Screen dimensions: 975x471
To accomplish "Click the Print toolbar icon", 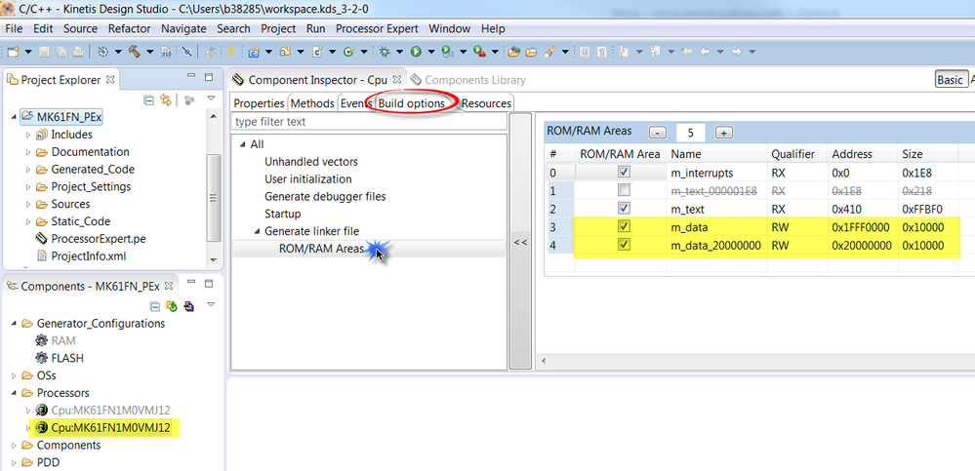I will (78, 52).
